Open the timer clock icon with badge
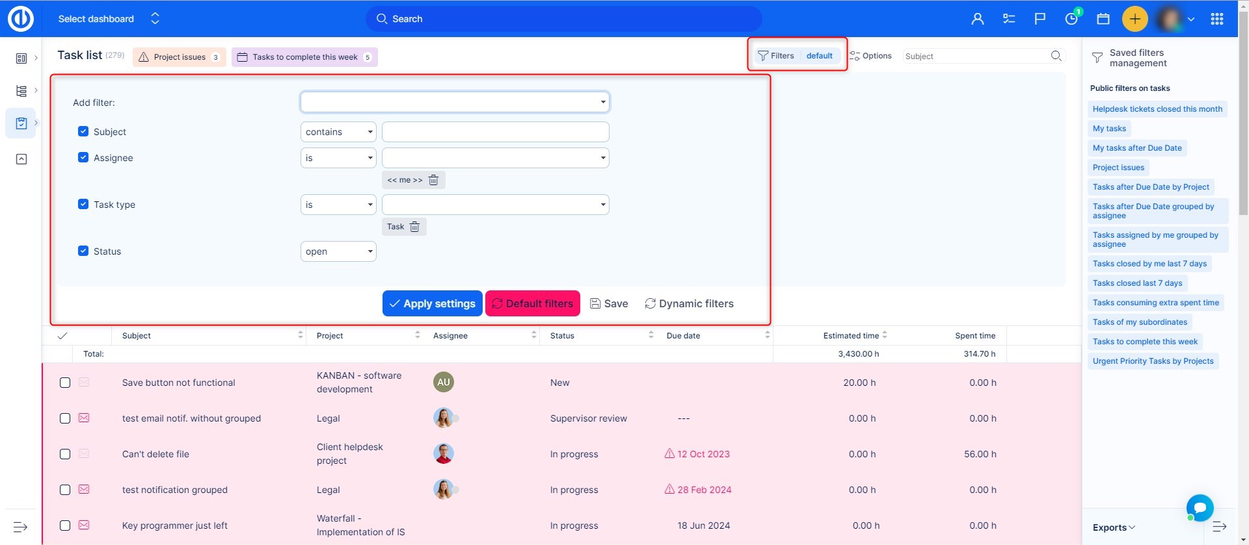 [x=1071, y=19]
